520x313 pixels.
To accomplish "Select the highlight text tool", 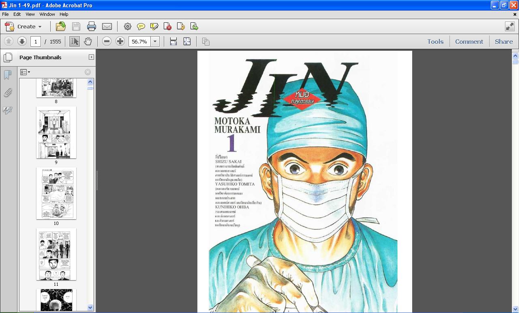I will pyautogui.click(x=154, y=26).
